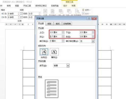Increase the 装订线 gutter spinner value
126x99 pixels.
pos(63,40)
